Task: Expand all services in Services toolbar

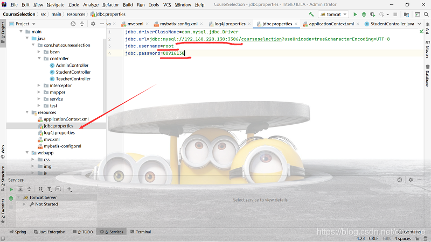Action: point(20,189)
